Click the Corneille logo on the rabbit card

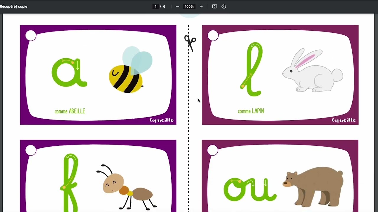tap(344, 120)
